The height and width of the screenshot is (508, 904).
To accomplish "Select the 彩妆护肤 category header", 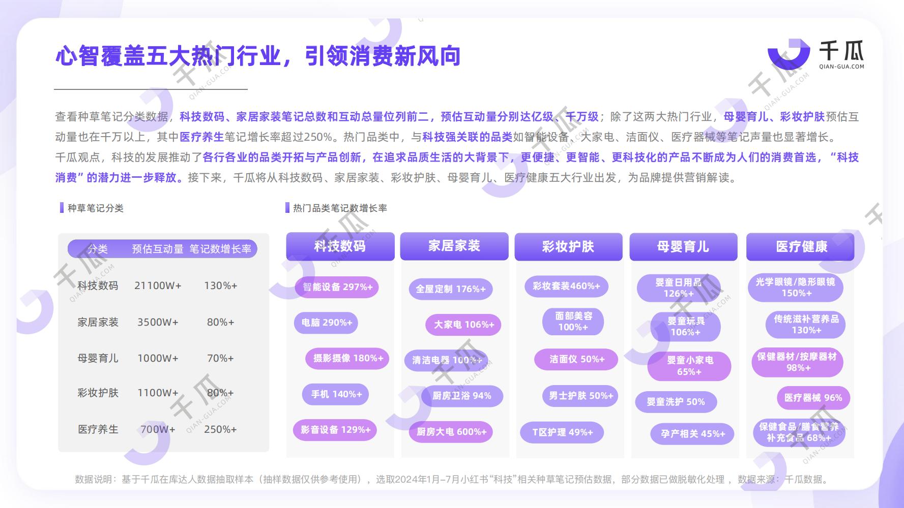I will click(x=568, y=247).
